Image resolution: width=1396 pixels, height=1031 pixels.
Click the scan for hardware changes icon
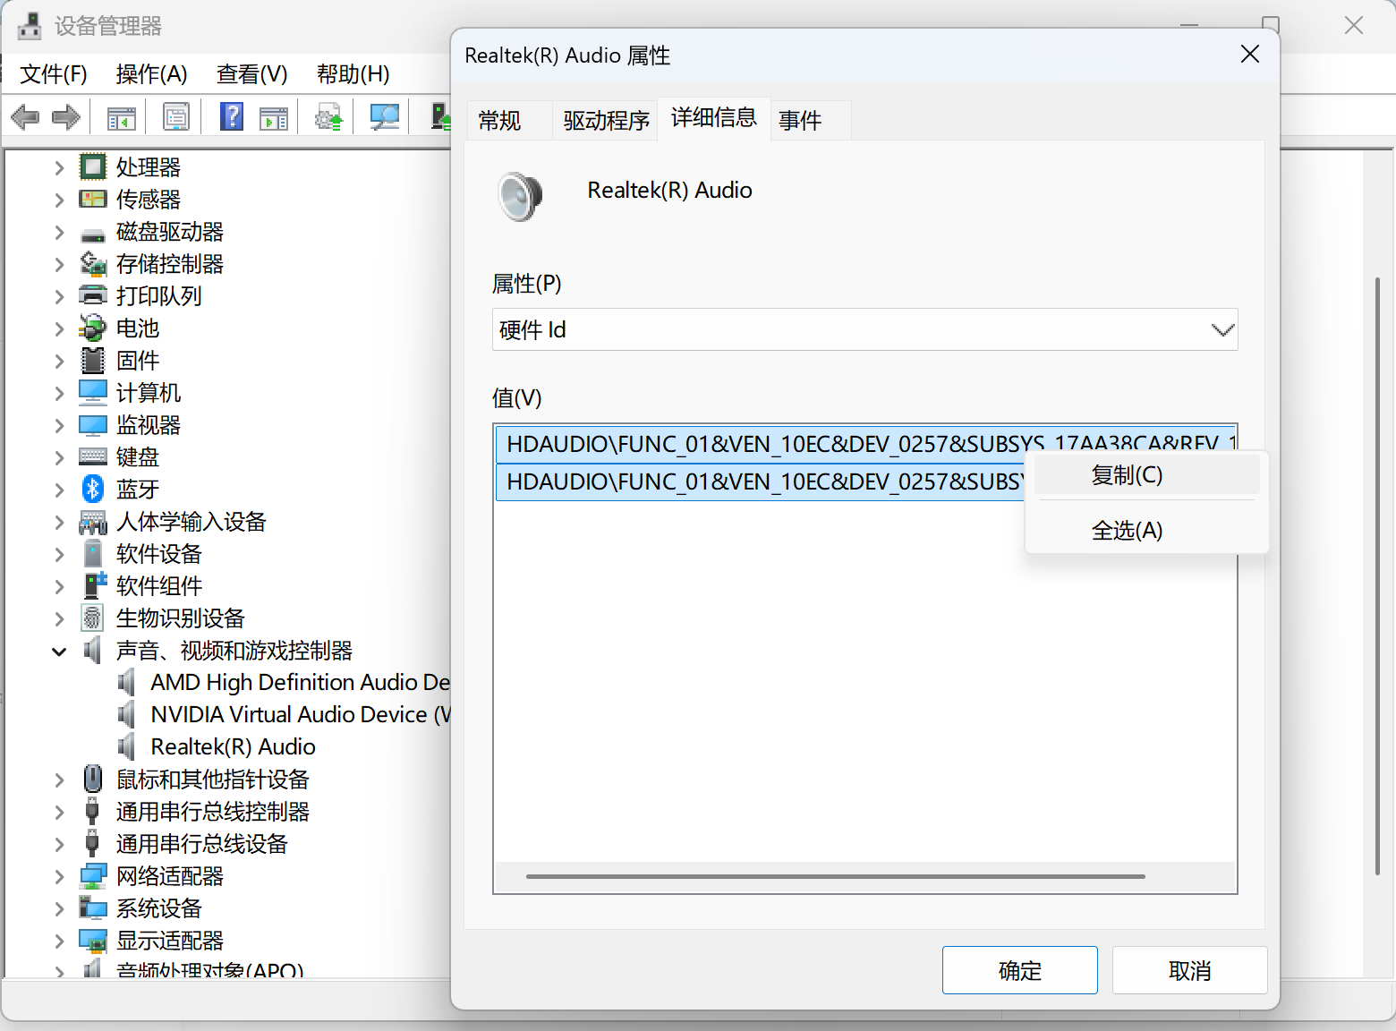click(x=384, y=117)
